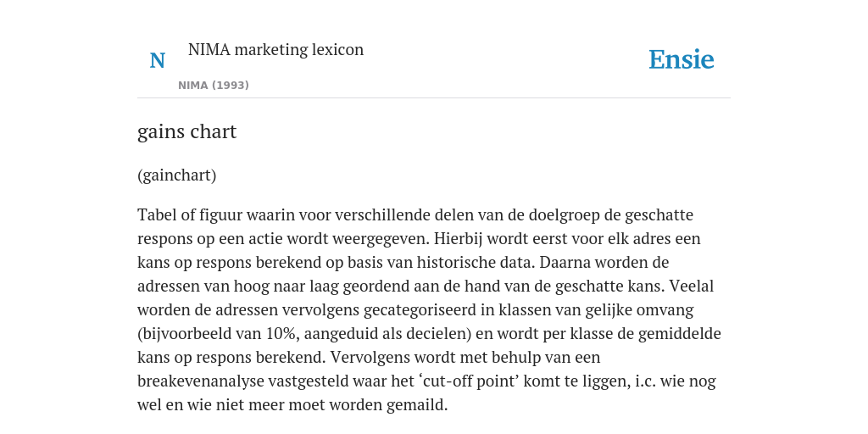
Task: Click the blue N lexicon icon
Action: coord(157,60)
